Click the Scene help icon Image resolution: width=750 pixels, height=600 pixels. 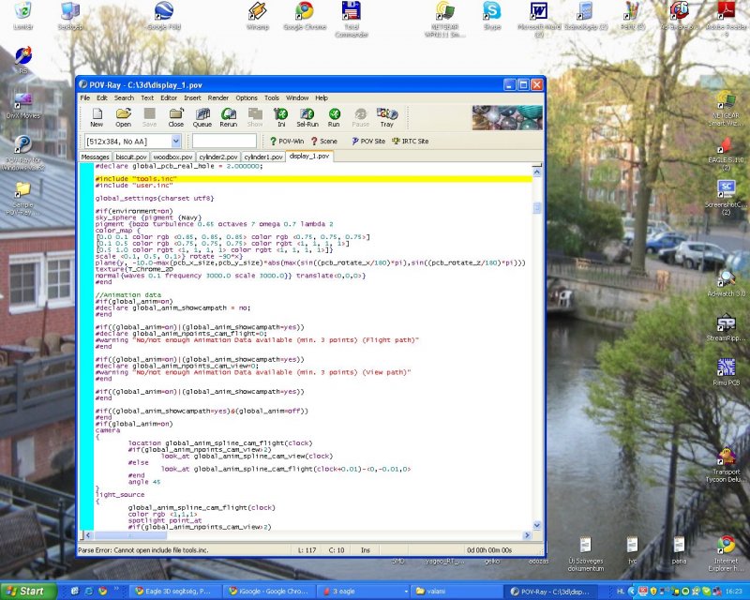point(323,142)
